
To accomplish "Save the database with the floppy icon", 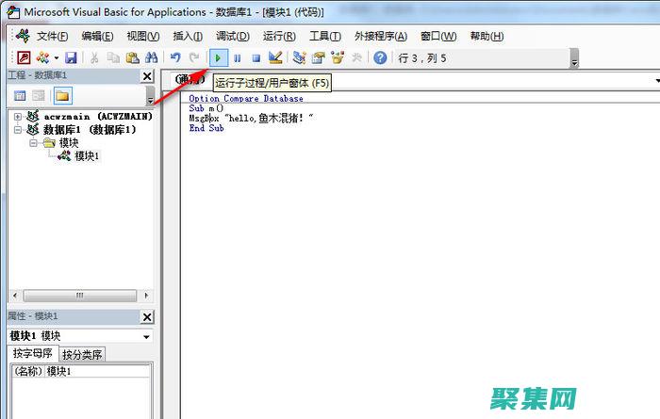I will pos(71,58).
